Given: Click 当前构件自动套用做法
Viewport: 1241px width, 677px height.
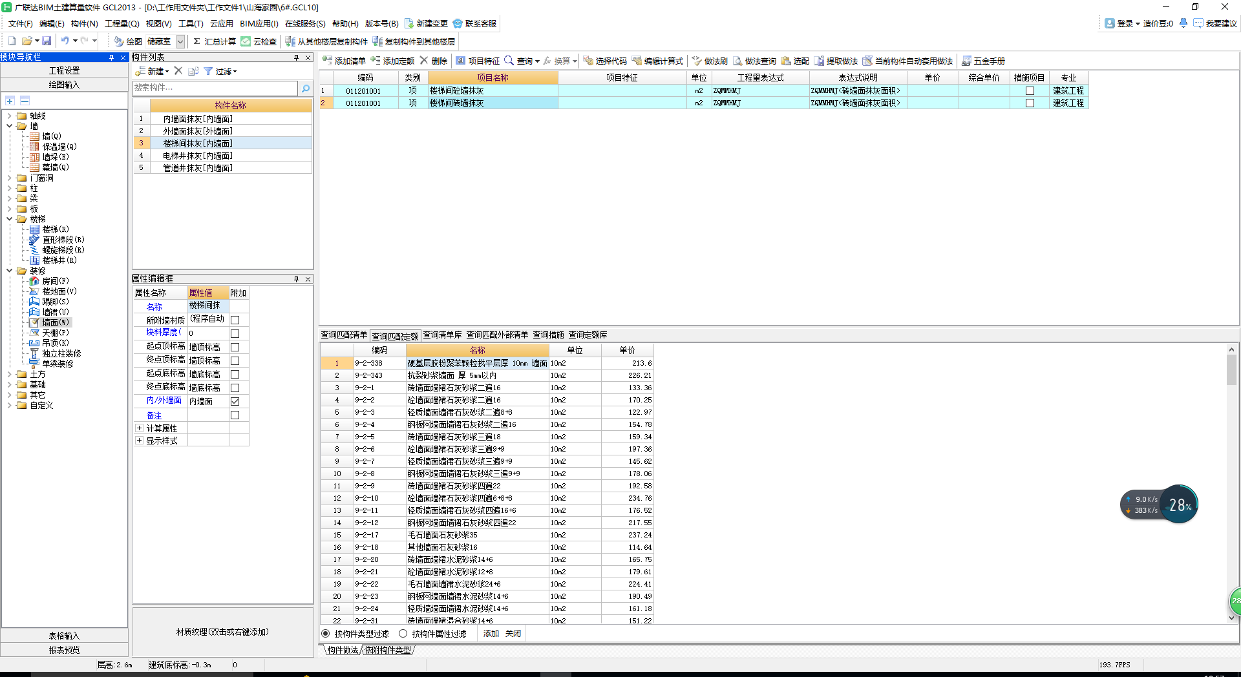Looking at the screenshot, I should tap(908, 61).
